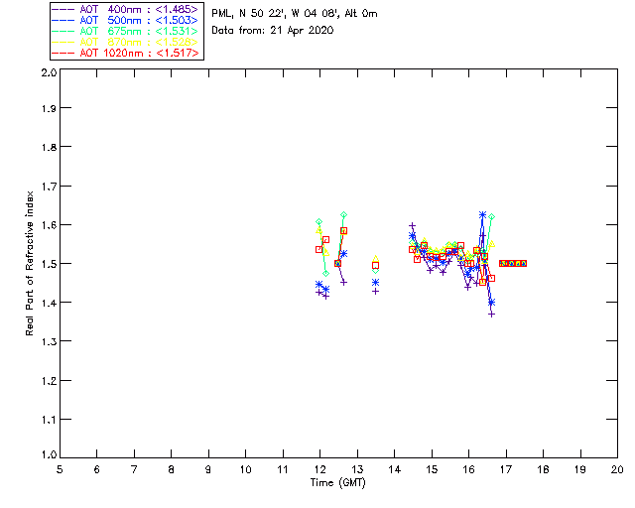Click the 1.0 y-axis tick label

(x=49, y=455)
